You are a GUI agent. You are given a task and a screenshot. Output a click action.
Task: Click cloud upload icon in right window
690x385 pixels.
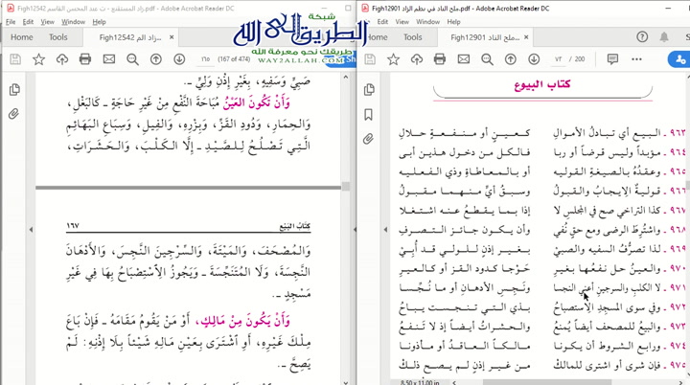coord(417,59)
